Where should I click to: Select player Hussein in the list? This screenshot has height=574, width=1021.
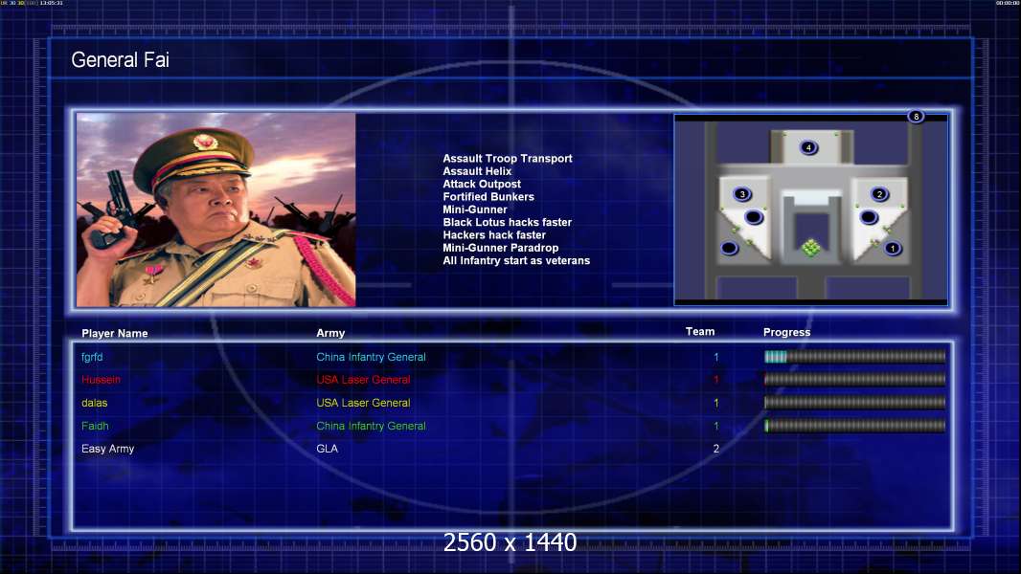pyautogui.click(x=101, y=380)
